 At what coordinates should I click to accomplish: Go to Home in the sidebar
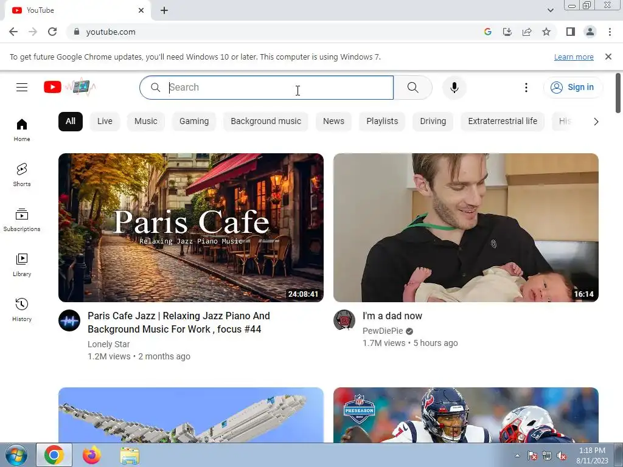pos(22,130)
